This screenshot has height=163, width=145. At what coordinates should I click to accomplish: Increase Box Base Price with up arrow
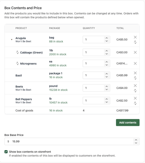point(136,140)
